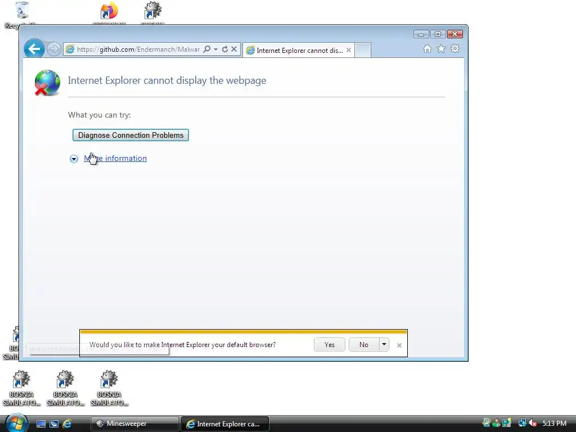The width and height of the screenshot is (576, 432).
Task: Open Favorites with the star icon
Action: [x=441, y=48]
